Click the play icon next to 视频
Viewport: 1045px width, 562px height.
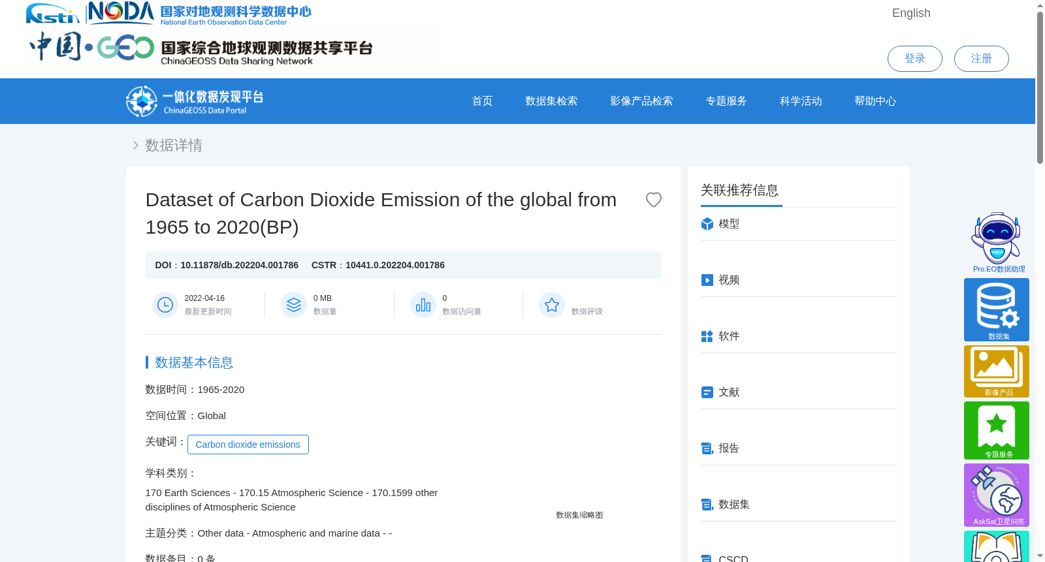tap(707, 280)
